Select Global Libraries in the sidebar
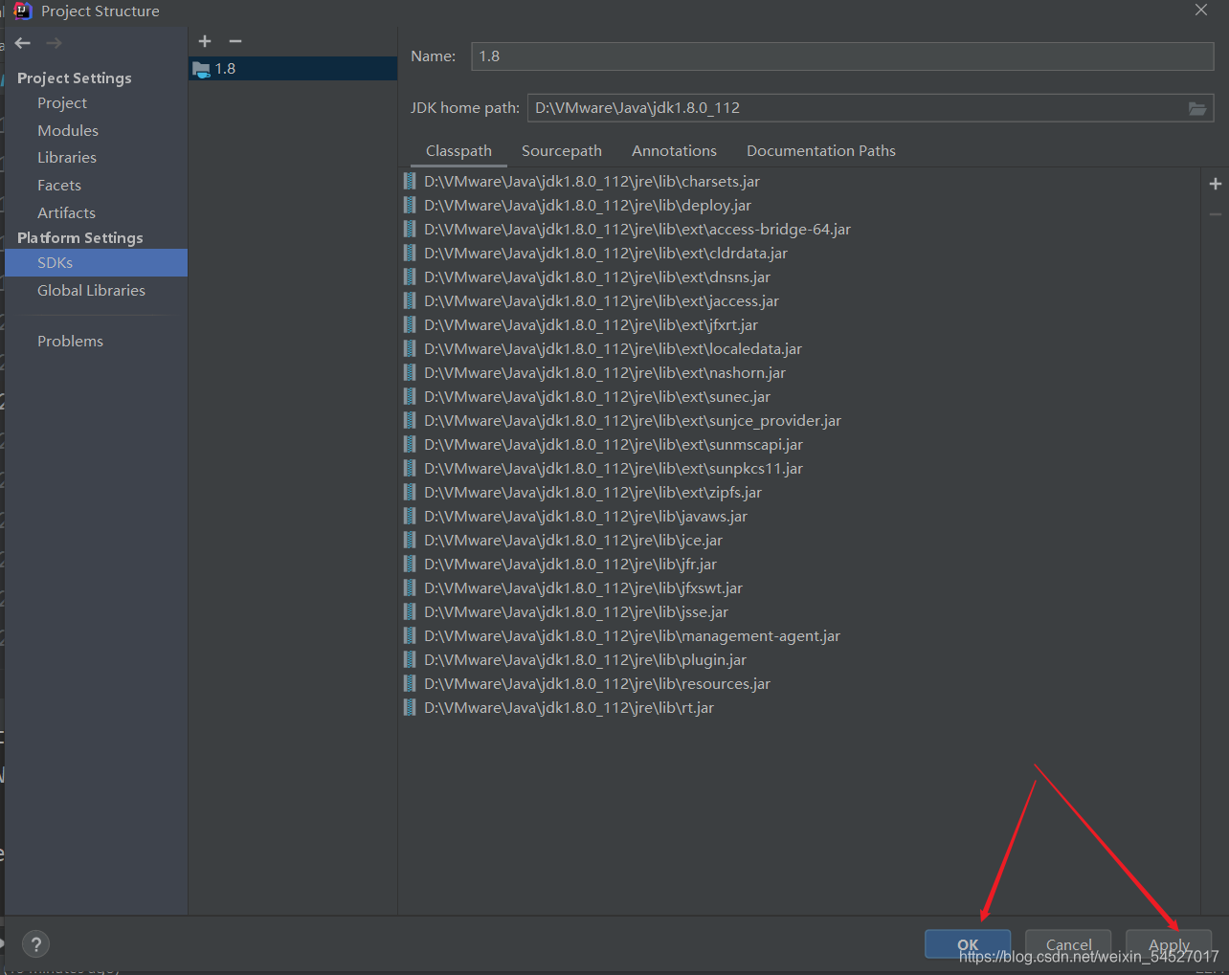Image resolution: width=1229 pixels, height=975 pixels. coord(90,290)
